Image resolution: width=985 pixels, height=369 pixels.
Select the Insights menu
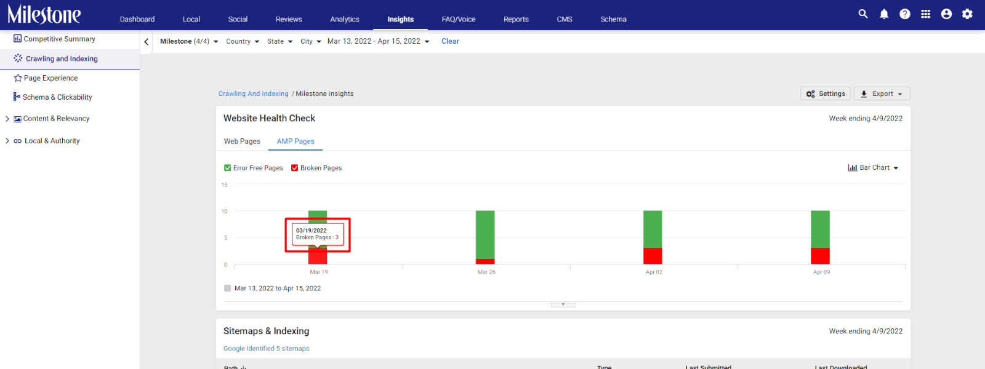click(400, 19)
